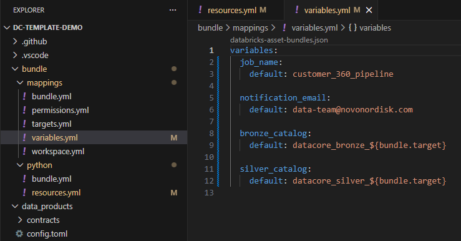Click the datacore_bronze_${bundle.target} value
The width and height of the screenshot is (461, 241).
[x=369, y=145]
